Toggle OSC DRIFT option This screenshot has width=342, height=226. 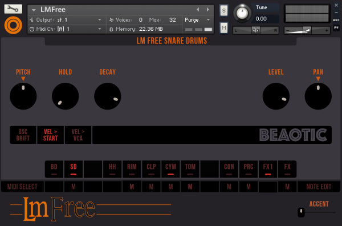23,135
